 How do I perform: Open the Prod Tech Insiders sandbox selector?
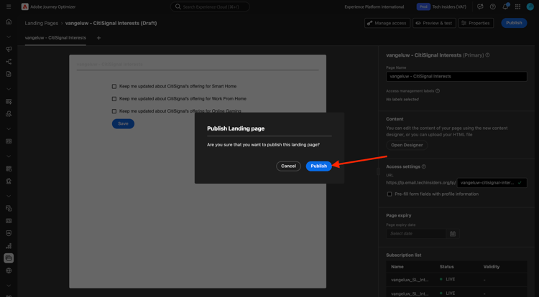click(x=441, y=6)
